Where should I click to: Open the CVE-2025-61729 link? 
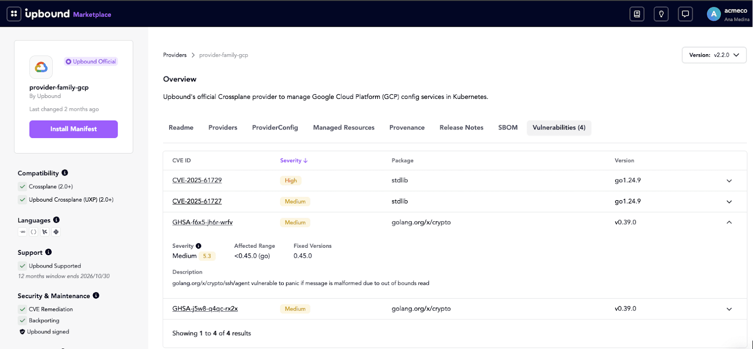point(197,180)
